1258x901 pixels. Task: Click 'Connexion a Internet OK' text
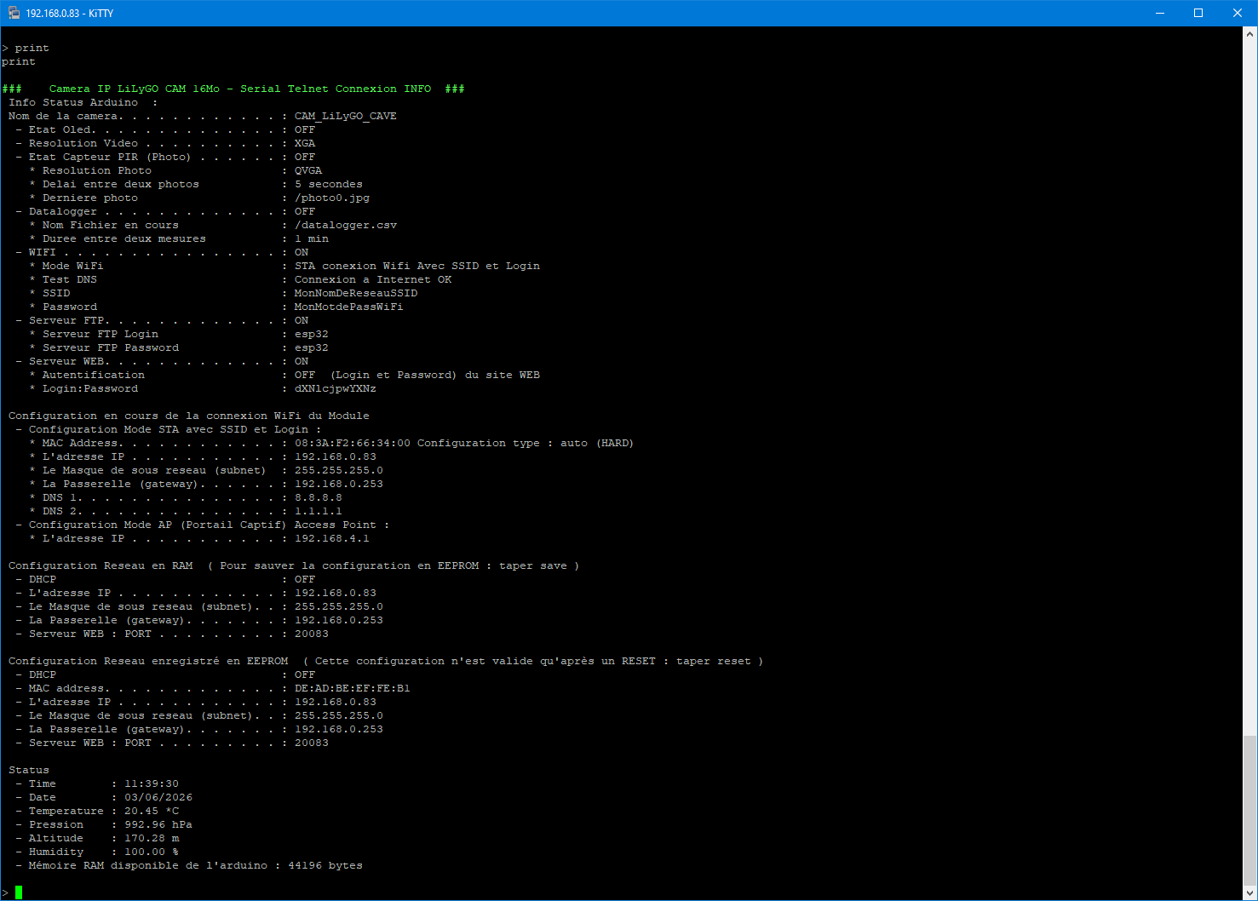pyautogui.click(x=373, y=279)
